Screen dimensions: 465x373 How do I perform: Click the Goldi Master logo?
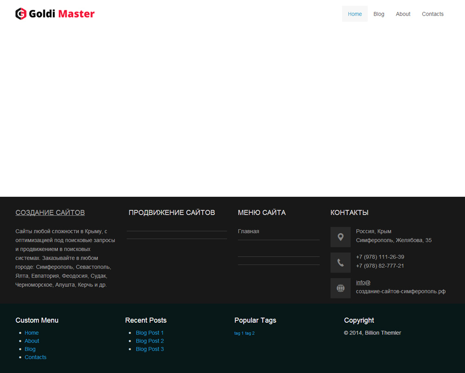point(55,13)
